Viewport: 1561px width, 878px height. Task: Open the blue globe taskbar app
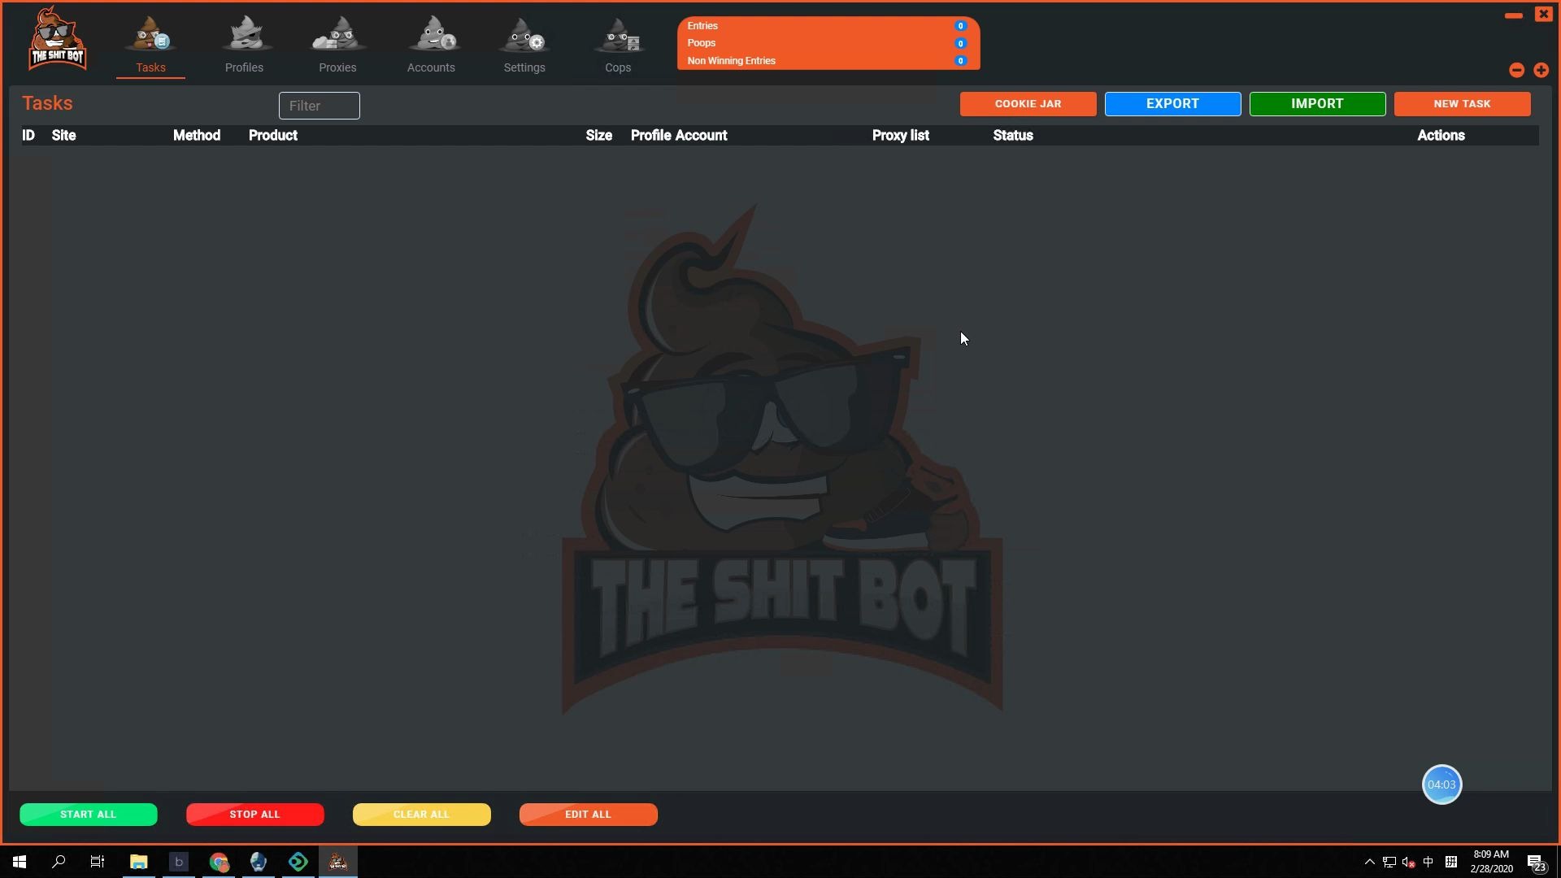coord(259,862)
